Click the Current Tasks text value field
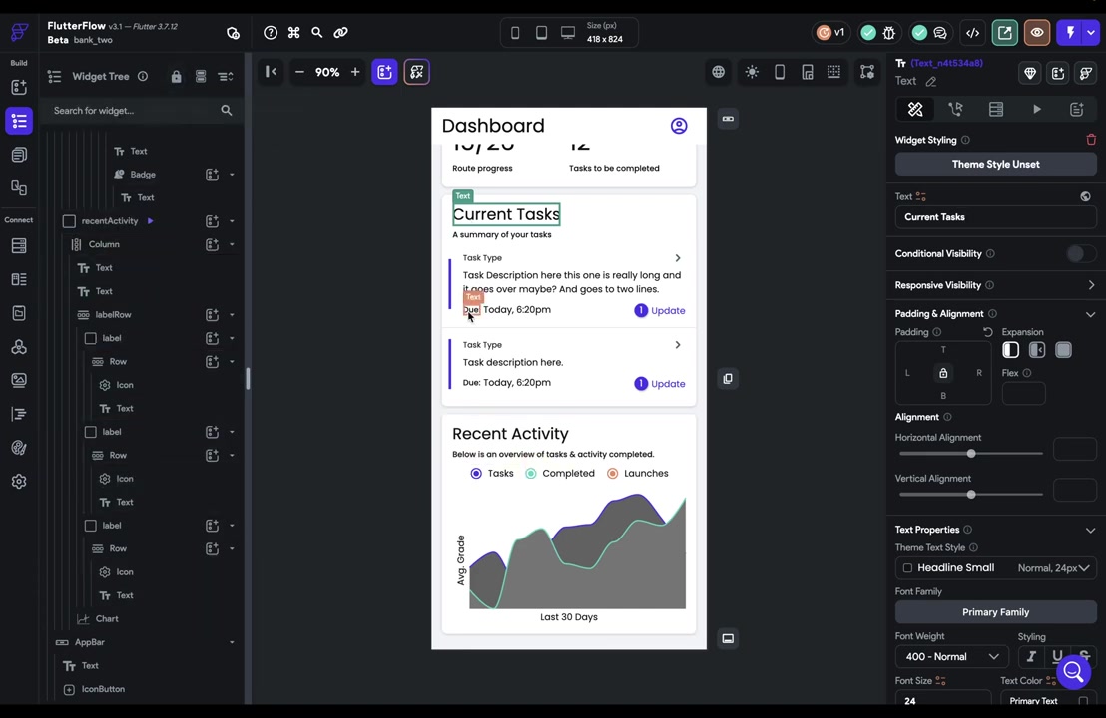1106x718 pixels. click(x=995, y=217)
